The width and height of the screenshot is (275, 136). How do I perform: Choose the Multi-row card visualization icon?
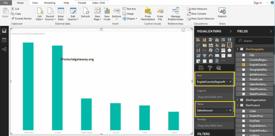click(223, 56)
